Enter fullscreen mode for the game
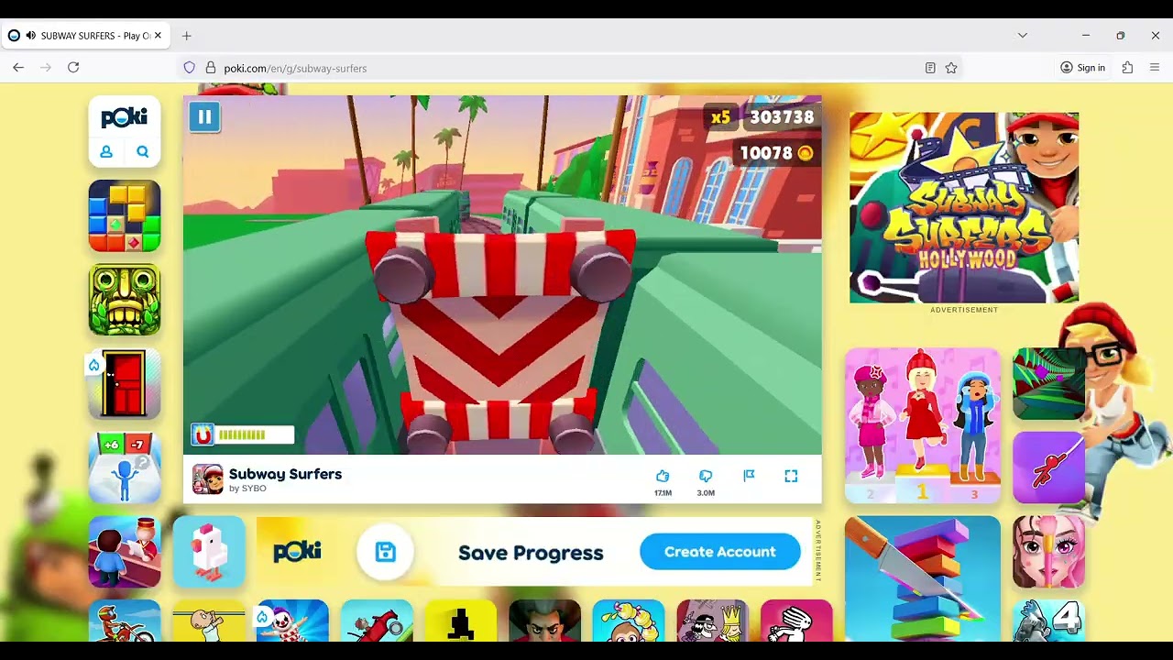This screenshot has height=660, width=1173. [791, 475]
